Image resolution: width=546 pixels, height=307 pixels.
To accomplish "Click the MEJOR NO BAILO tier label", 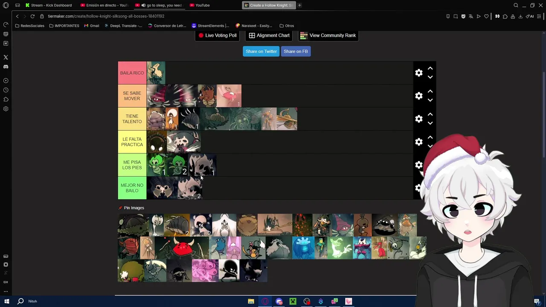I will coord(132,188).
